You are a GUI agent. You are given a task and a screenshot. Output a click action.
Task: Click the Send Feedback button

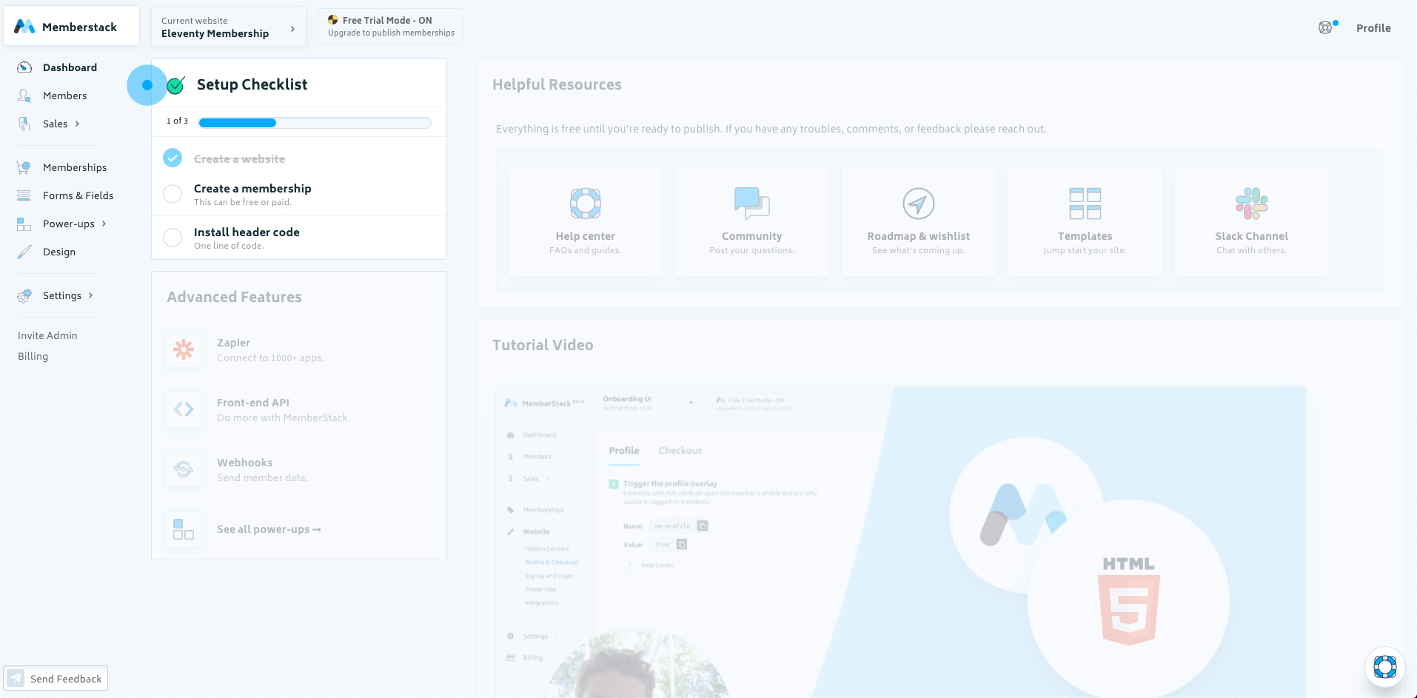56,678
